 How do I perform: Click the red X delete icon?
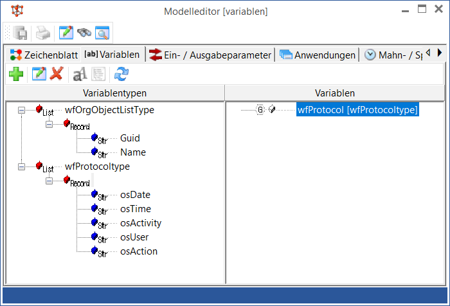[x=57, y=75]
